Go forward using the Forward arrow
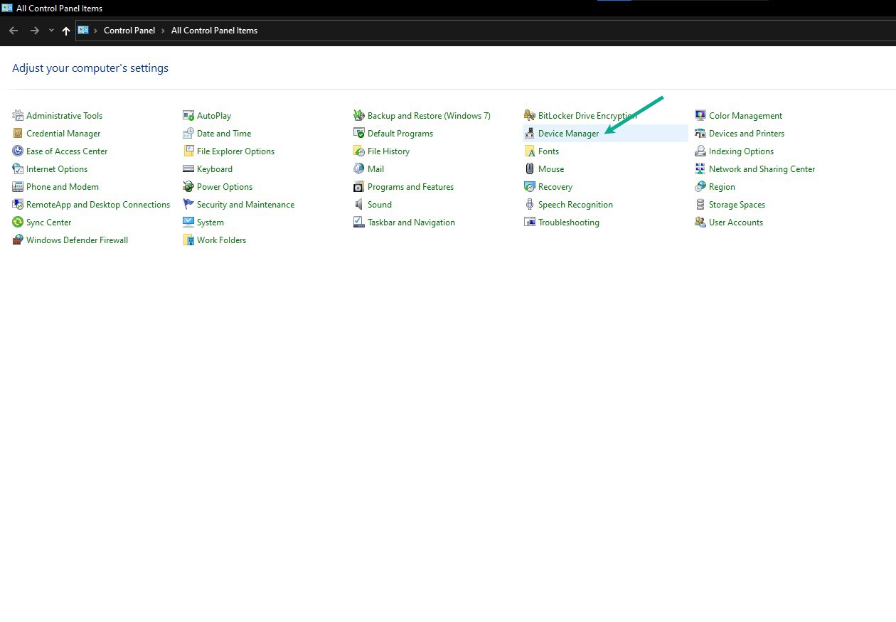 (34, 31)
